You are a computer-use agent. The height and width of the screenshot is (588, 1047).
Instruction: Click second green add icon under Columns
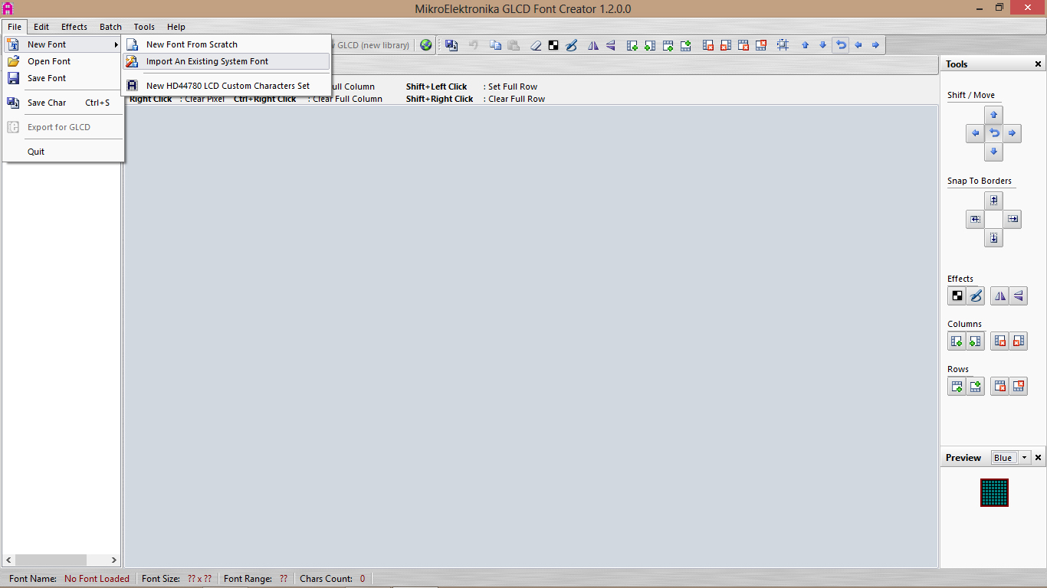pyautogui.click(x=976, y=341)
